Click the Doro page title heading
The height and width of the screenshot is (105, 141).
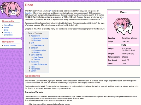(x=29, y=5)
